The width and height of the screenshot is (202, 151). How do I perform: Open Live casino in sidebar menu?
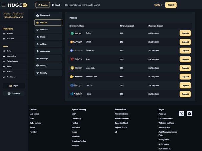11,56
